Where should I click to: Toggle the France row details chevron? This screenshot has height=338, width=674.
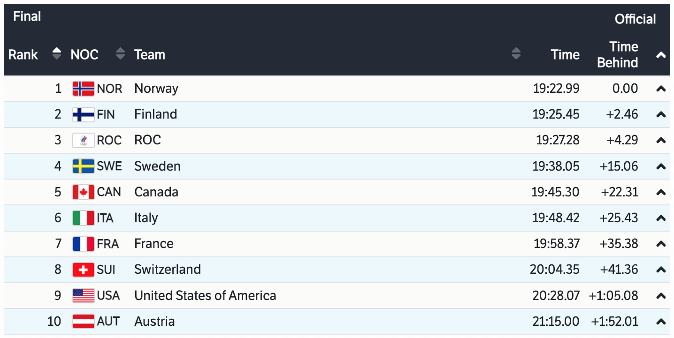click(x=661, y=244)
